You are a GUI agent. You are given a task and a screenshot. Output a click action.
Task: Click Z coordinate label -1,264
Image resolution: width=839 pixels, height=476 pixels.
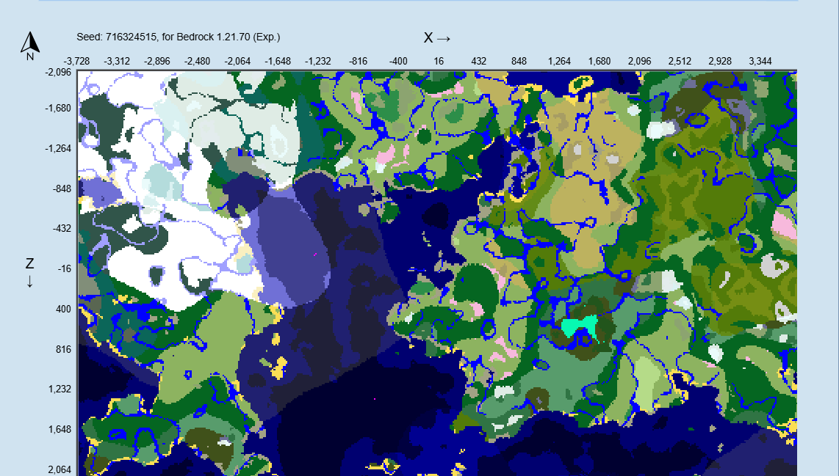click(x=58, y=148)
